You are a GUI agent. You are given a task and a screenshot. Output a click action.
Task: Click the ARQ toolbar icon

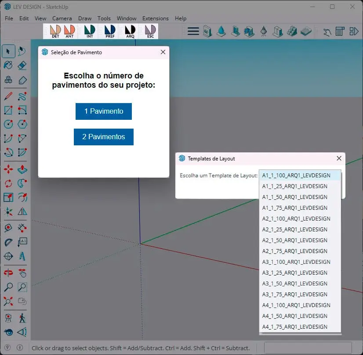tap(131, 31)
